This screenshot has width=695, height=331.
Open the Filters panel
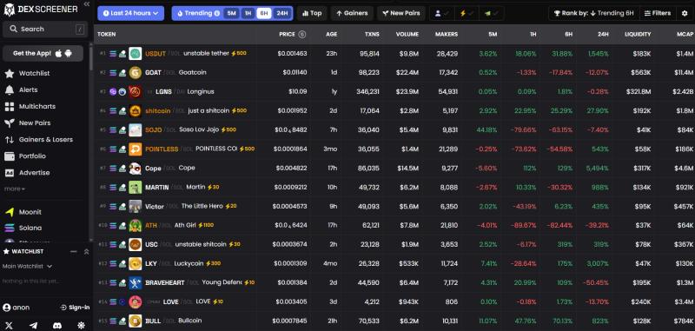click(658, 13)
